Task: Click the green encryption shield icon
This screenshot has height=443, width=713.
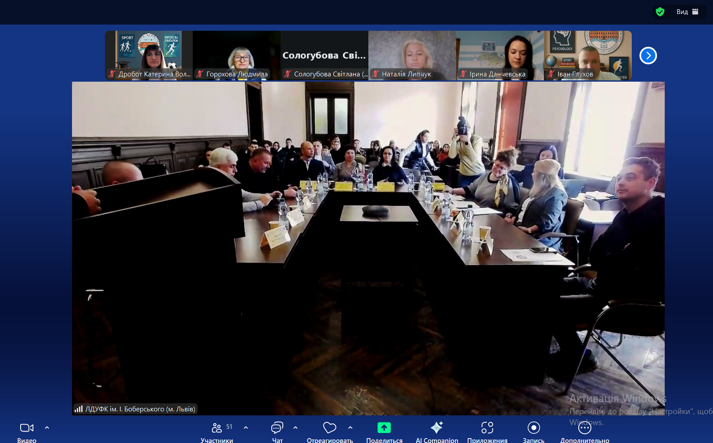Action: click(x=660, y=12)
